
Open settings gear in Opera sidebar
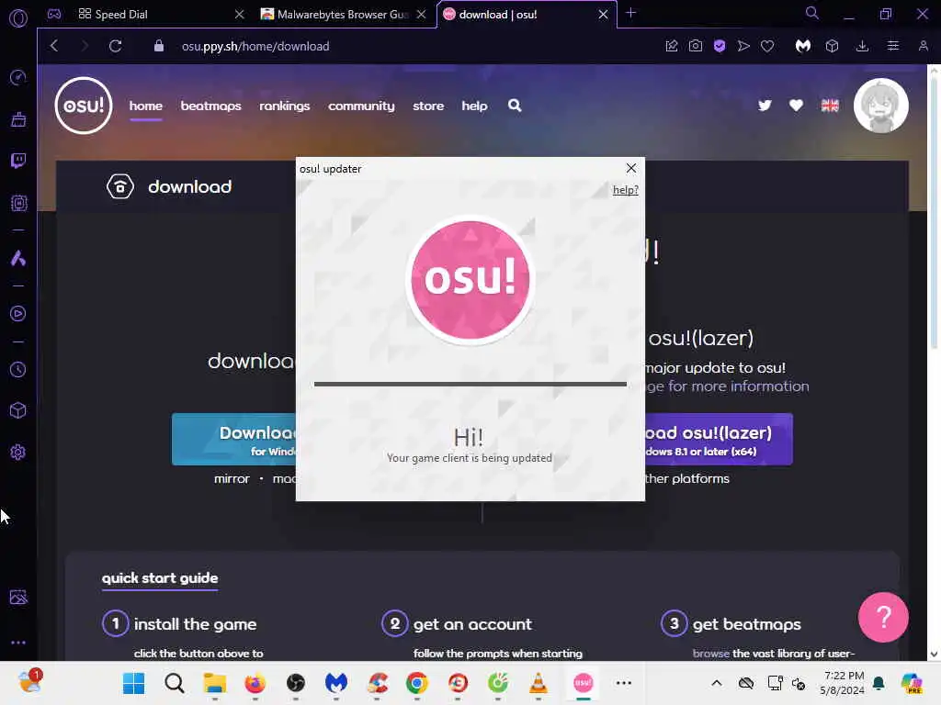pos(18,452)
